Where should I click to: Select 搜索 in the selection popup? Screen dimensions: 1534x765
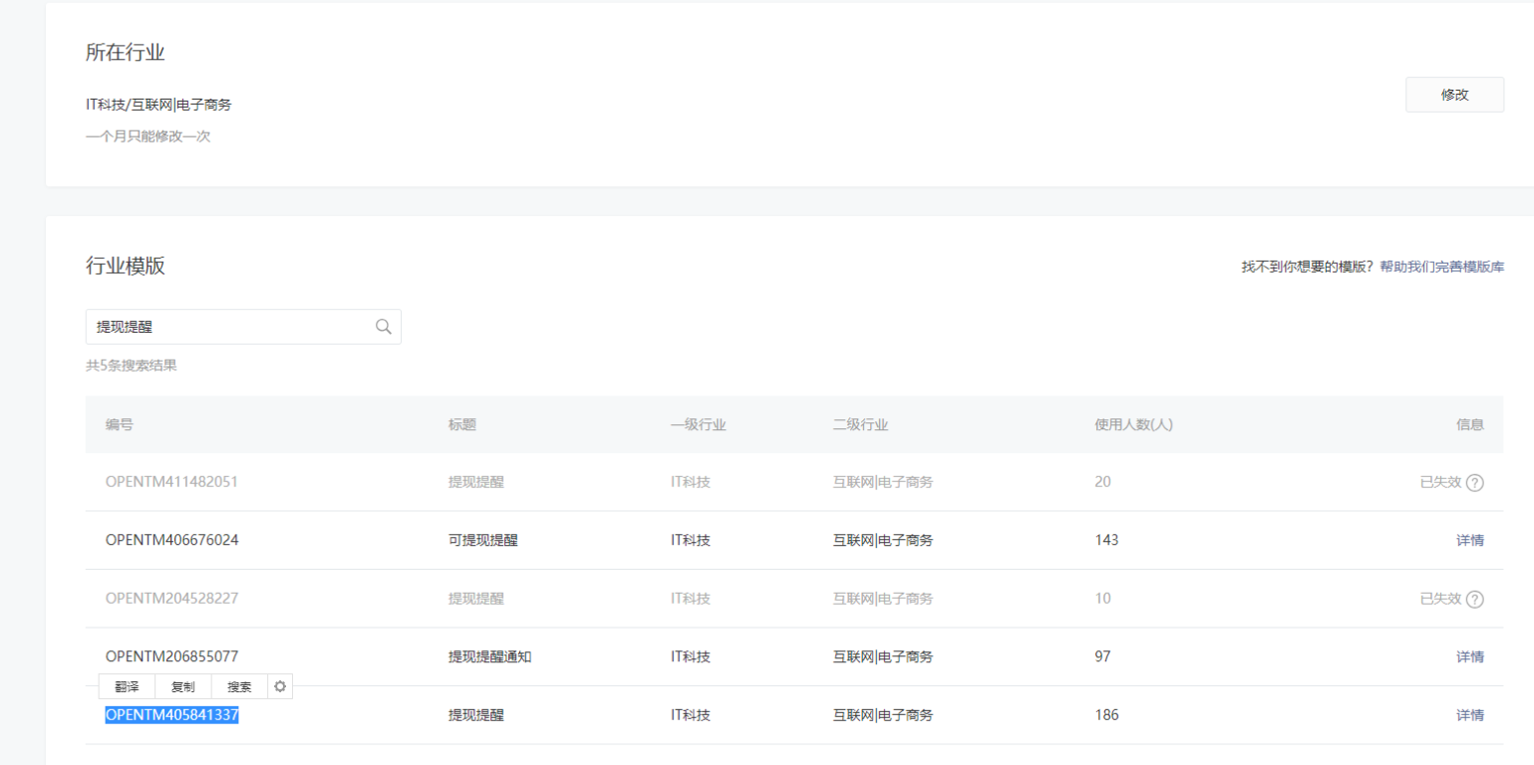(x=239, y=686)
